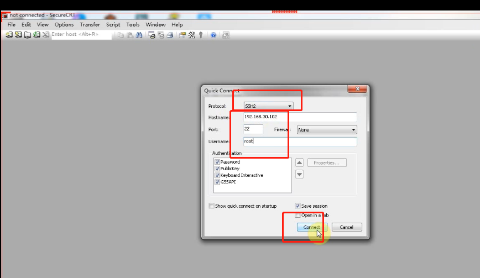Select Password text in authentication list

230,162
